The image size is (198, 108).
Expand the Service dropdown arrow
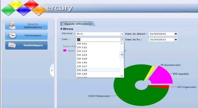point(122,34)
